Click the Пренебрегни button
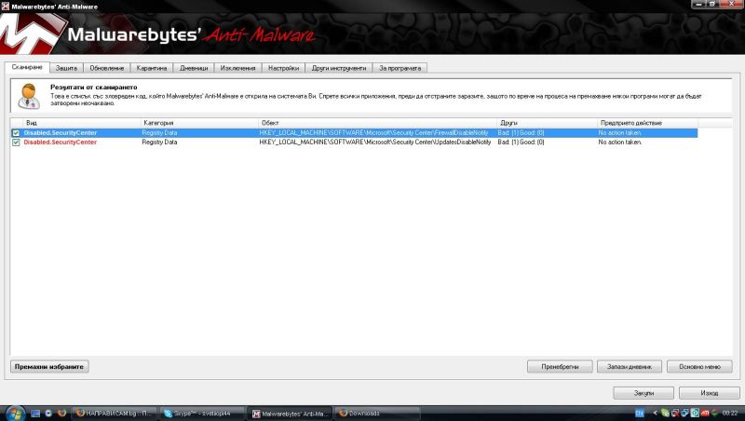This screenshot has width=745, height=421. (560, 366)
